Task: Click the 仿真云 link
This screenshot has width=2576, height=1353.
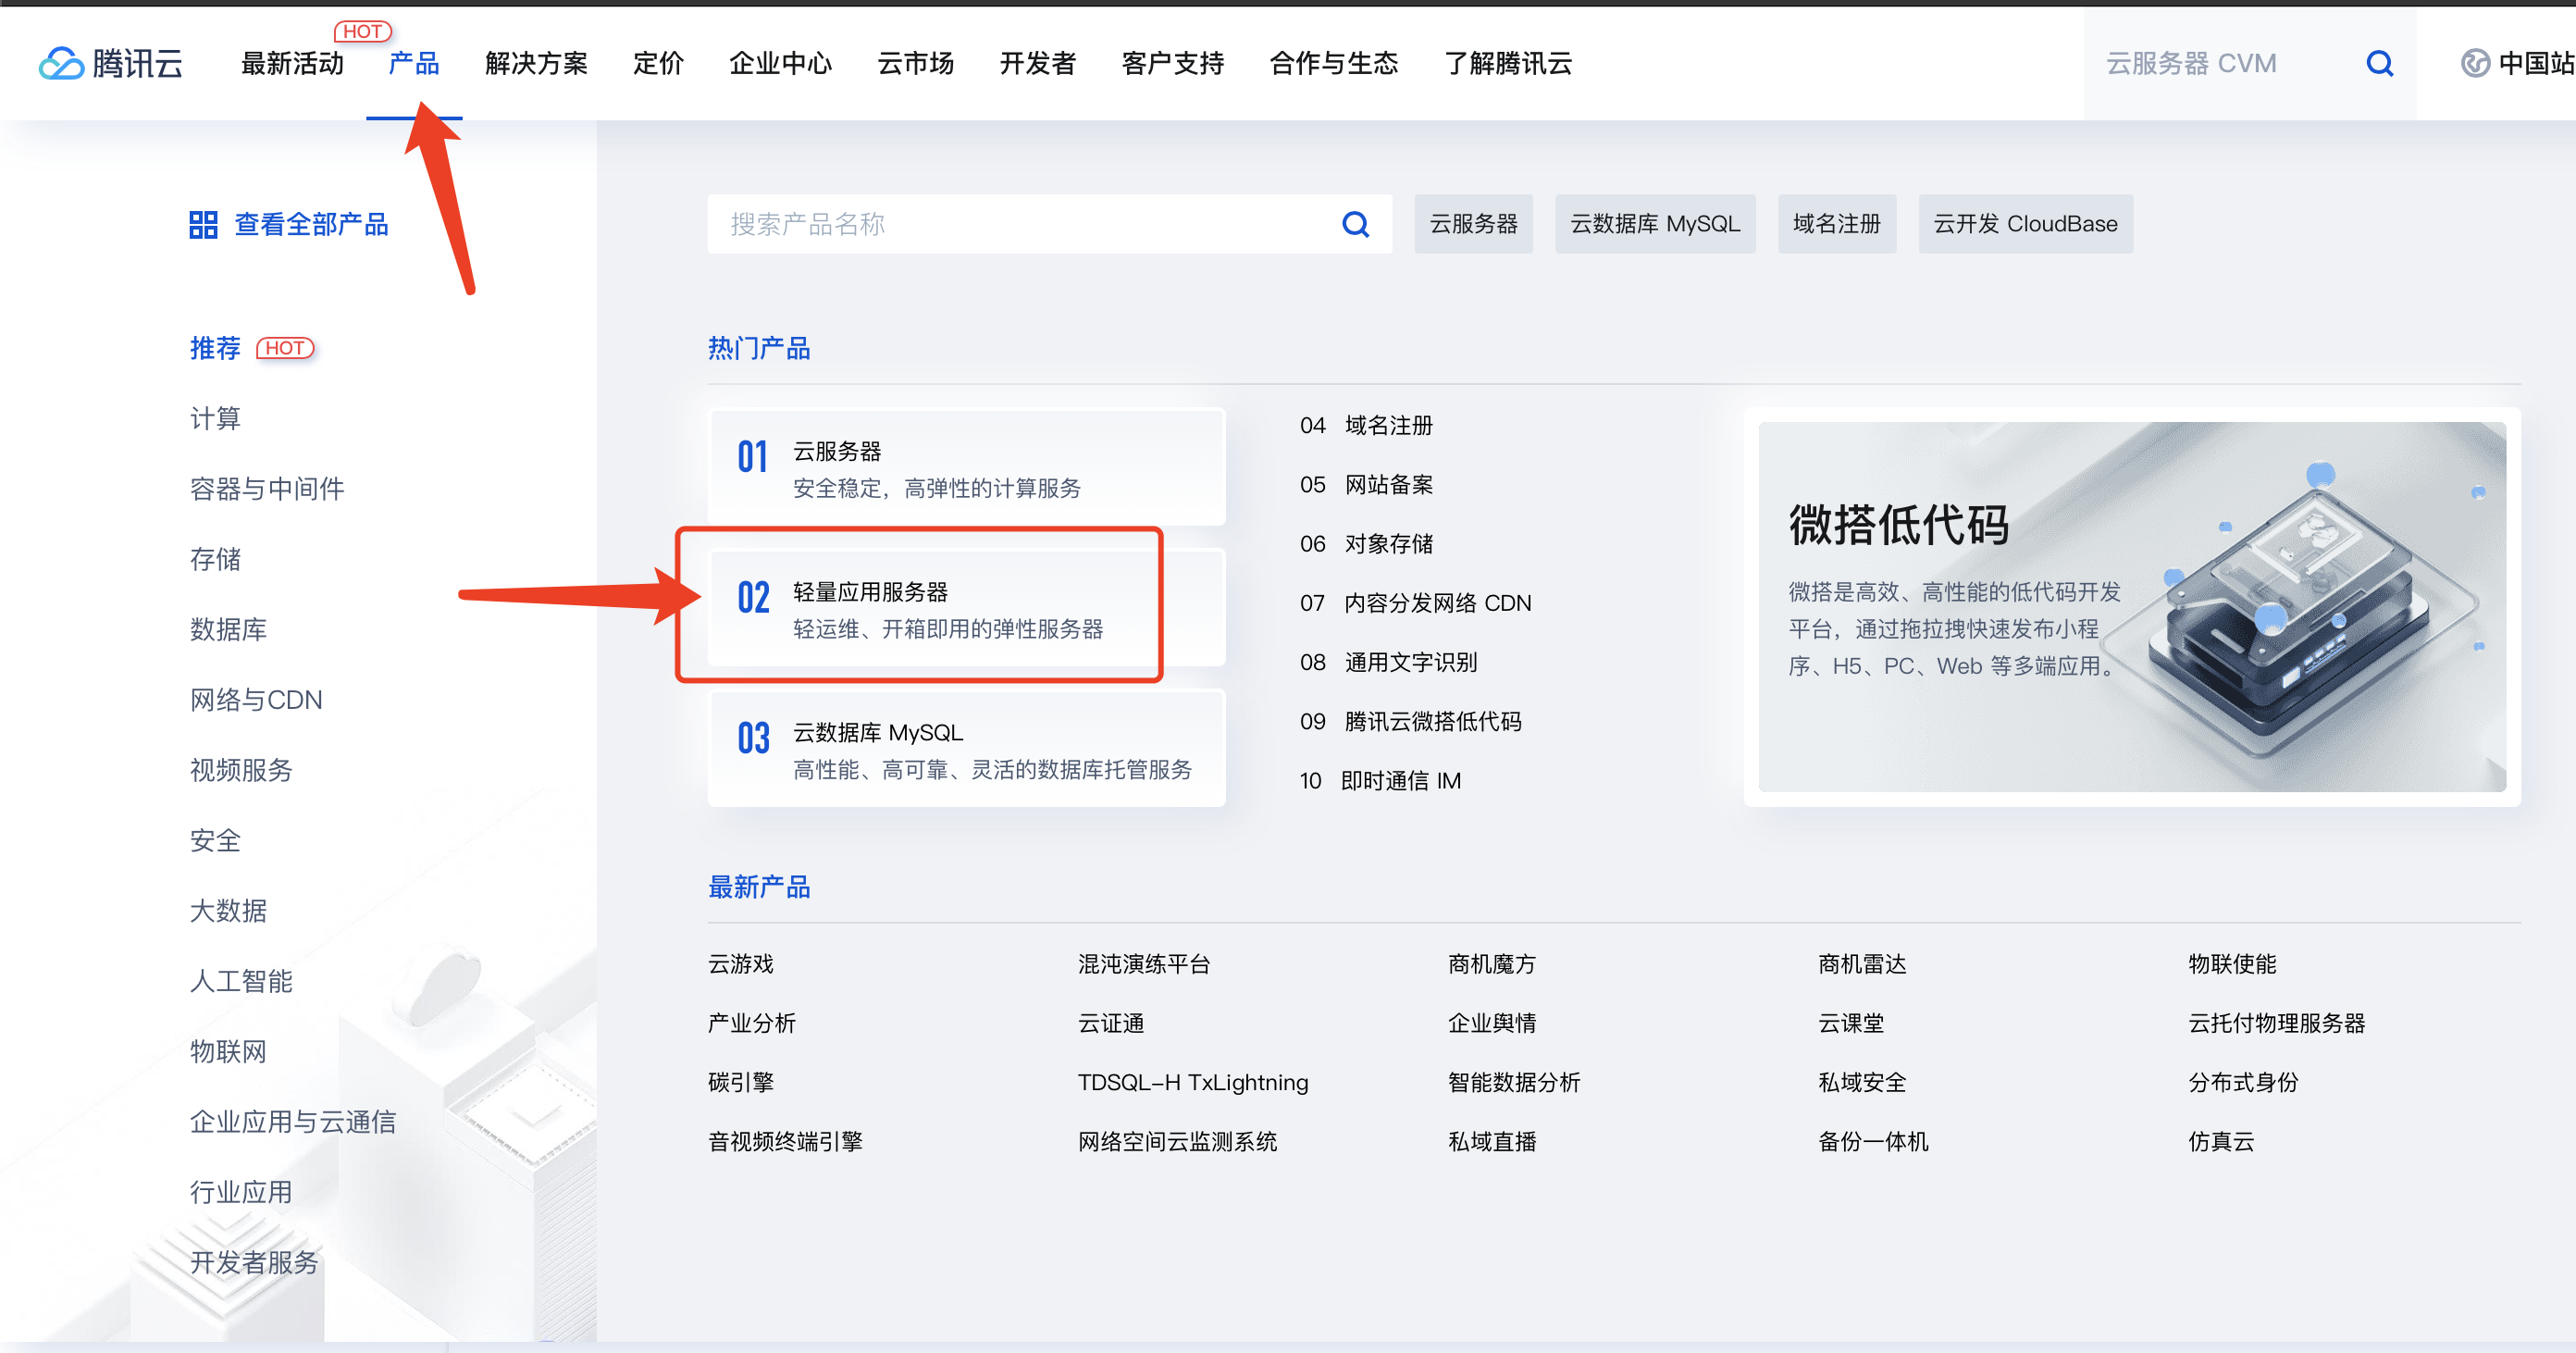Action: click(2221, 1141)
